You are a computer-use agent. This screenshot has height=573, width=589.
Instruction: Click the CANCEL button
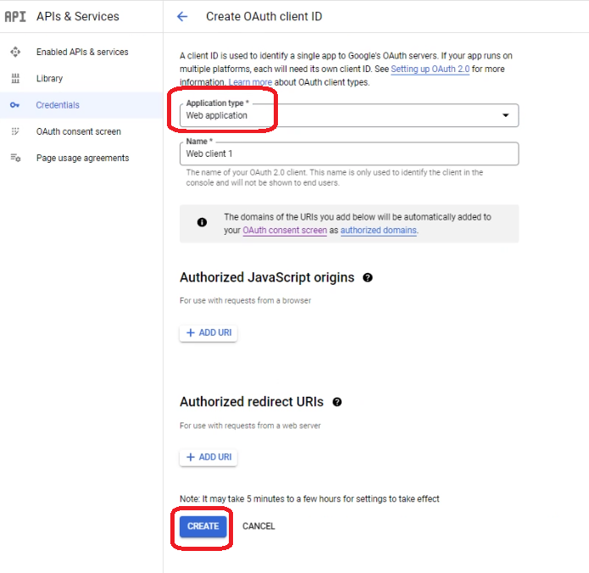point(258,526)
